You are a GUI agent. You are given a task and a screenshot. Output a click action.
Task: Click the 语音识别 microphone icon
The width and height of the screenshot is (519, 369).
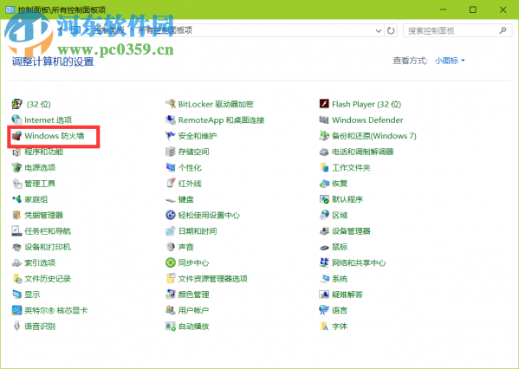16,326
